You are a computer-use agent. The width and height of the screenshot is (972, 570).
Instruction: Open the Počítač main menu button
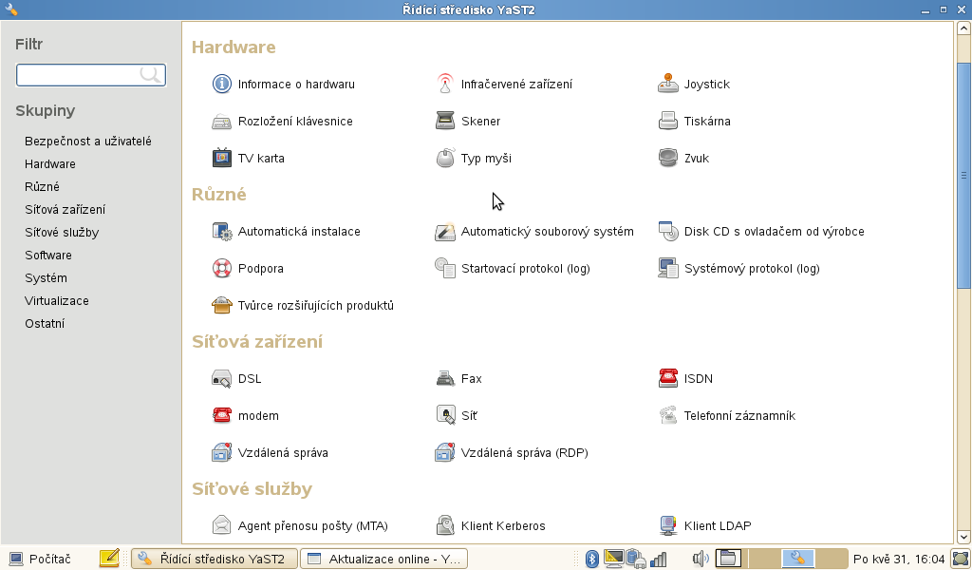coord(41,559)
